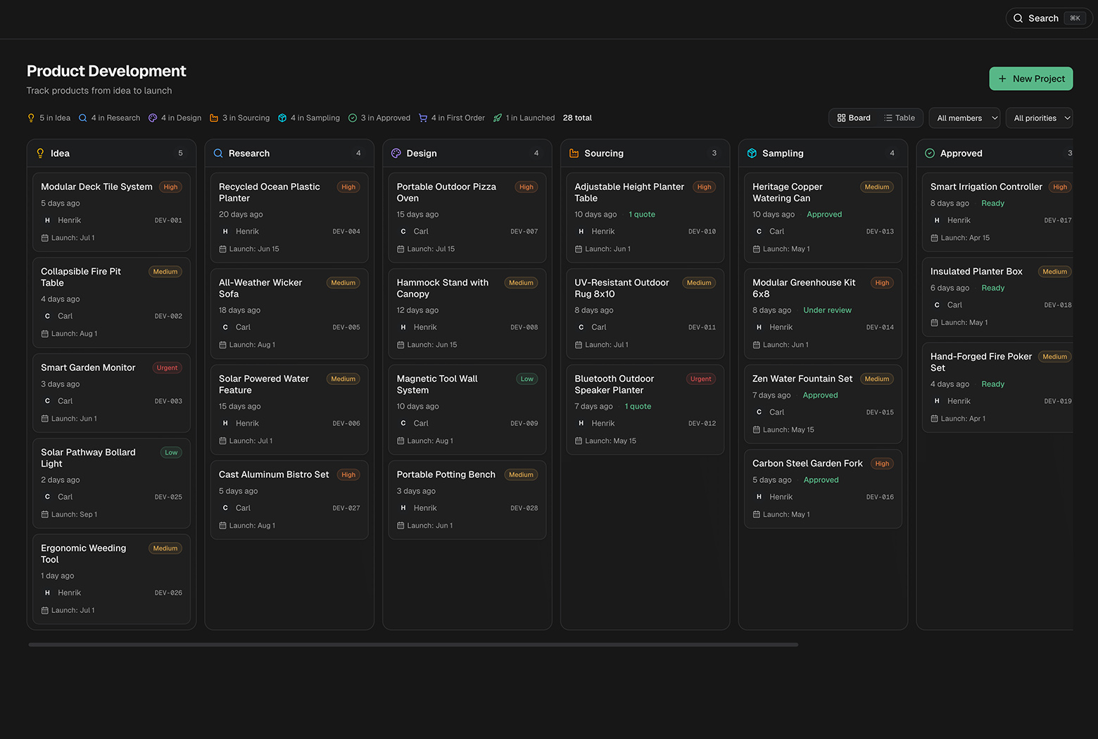Switch to Table view
Screen dimensions: 1098x739
[x=900, y=118]
